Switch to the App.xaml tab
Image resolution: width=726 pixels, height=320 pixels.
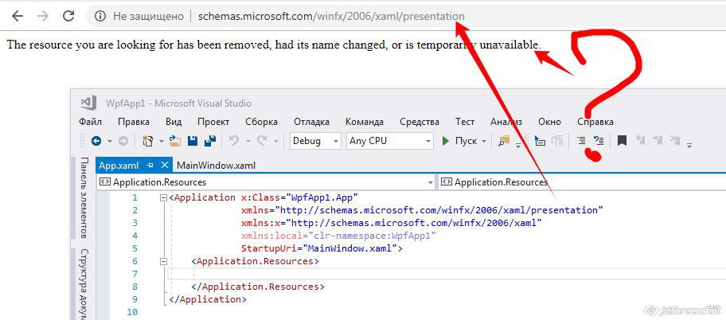(x=119, y=166)
